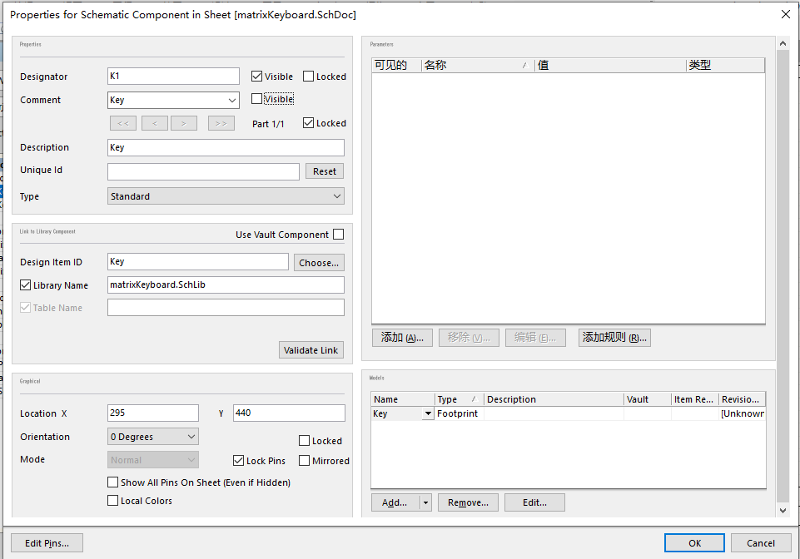
Task: Enable the Comment Visible checkbox
Action: 257,99
